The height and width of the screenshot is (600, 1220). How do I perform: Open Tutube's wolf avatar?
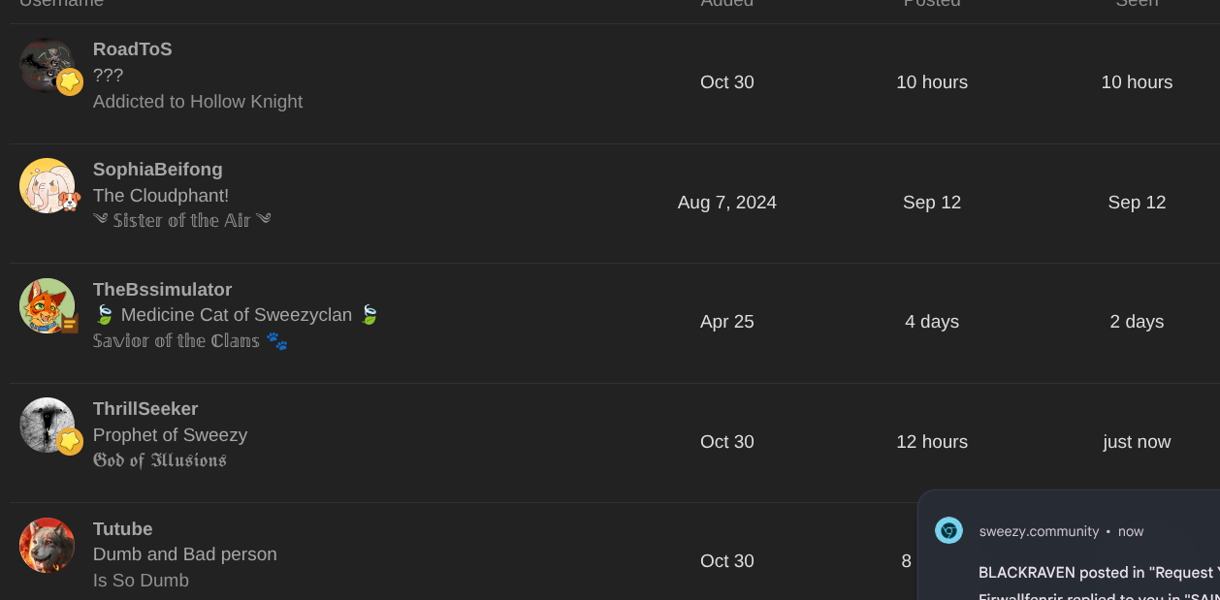47,545
